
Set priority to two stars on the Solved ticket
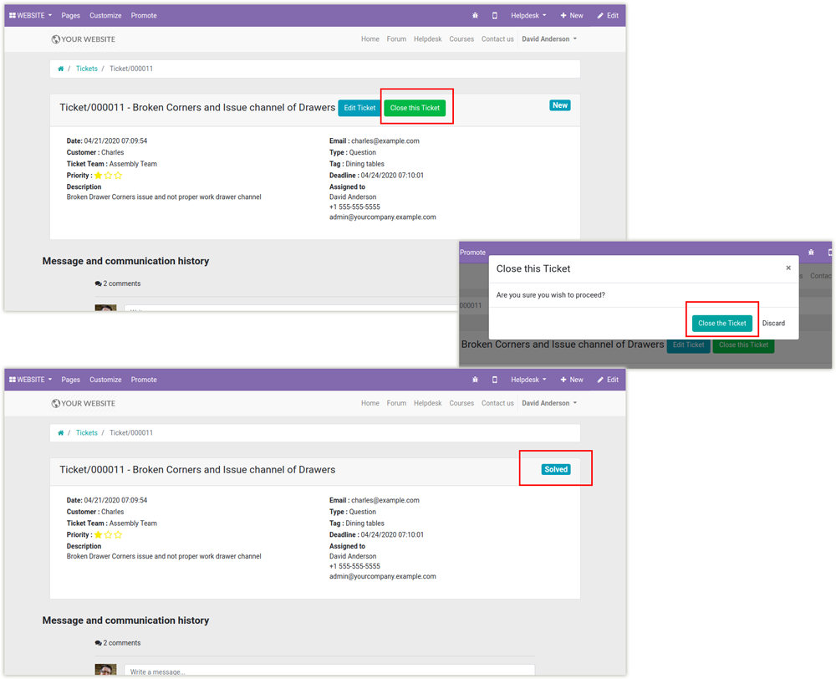point(108,535)
